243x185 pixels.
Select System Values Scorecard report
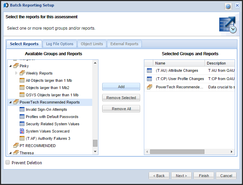pos(47,131)
